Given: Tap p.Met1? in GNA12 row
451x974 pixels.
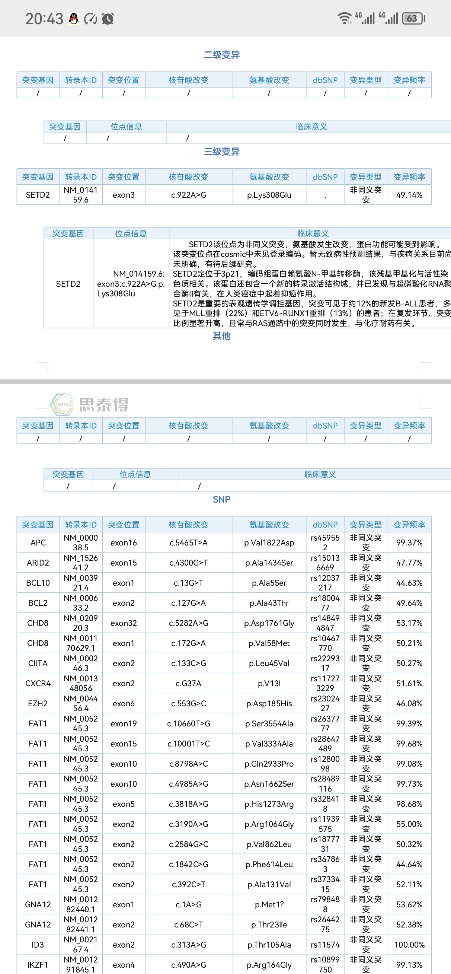Looking at the screenshot, I should (269, 904).
